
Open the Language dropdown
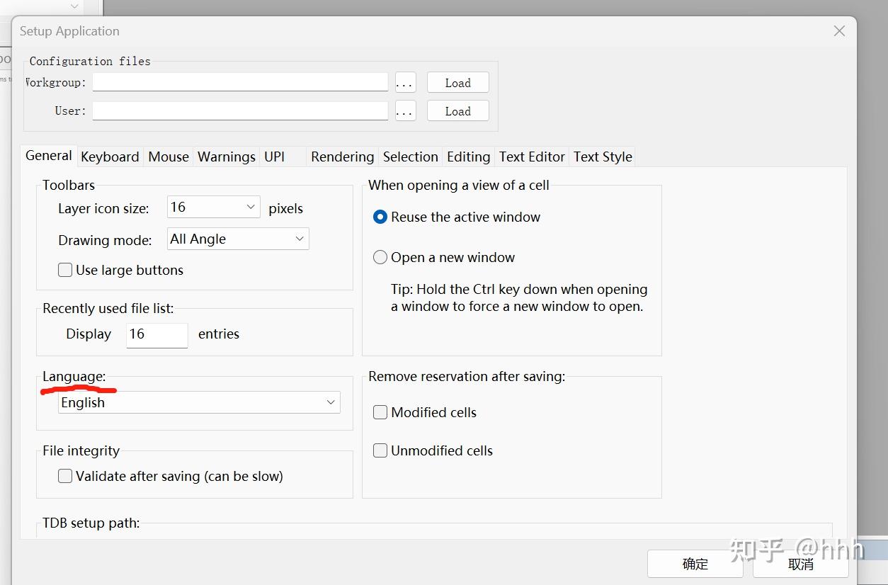click(x=199, y=402)
